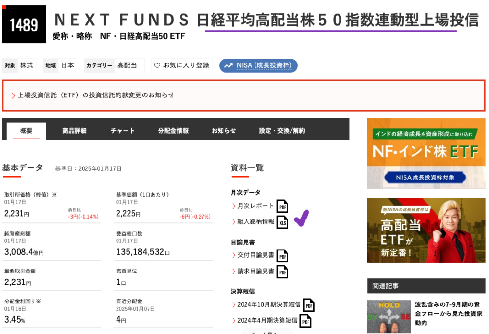
Task: Click 前日比 -6円(-0.27%) value
Action: [x=195, y=217]
